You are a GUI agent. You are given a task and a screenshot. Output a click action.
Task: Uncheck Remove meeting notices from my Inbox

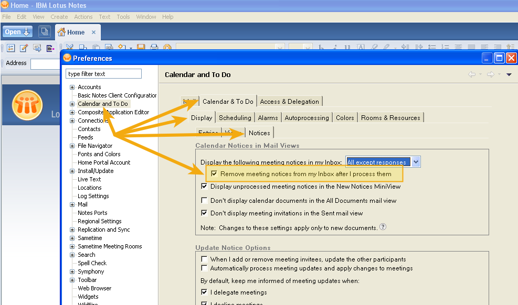point(214,174)
